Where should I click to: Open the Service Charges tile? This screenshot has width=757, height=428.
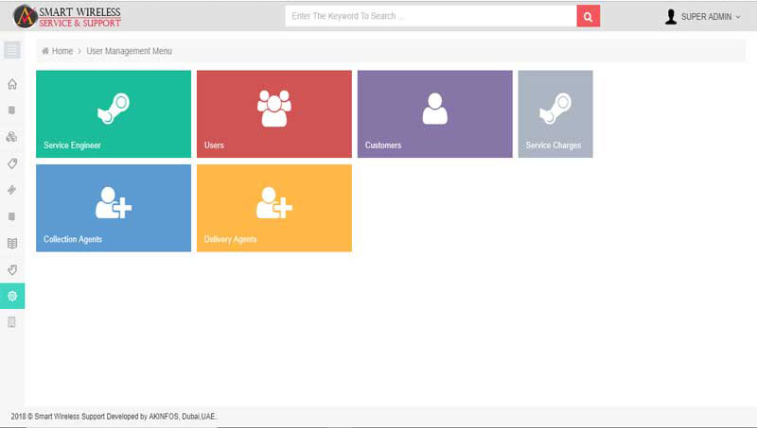[555, 113]
